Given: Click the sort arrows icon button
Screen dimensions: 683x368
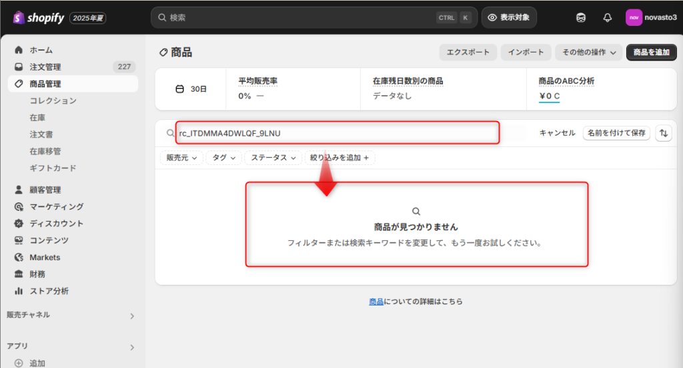Looking at the screenshot, I should tap(664, 133).
